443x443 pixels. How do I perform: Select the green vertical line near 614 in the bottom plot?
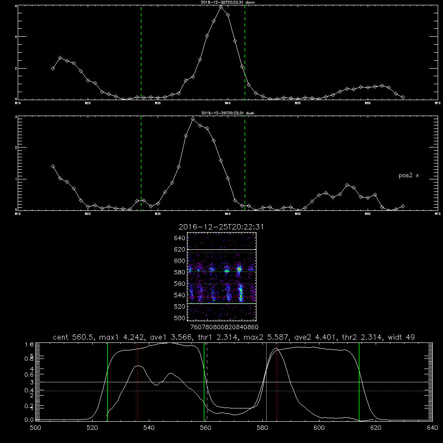coord(359,382)
